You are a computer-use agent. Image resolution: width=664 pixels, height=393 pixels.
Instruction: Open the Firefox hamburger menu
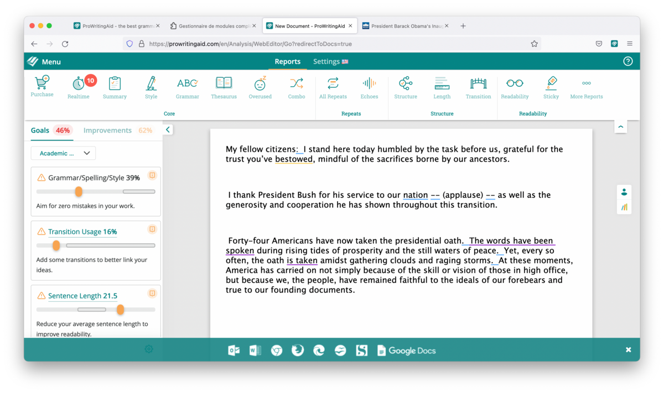tap(630, 44)
